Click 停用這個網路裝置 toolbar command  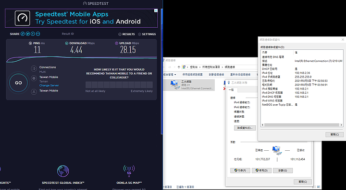click(x=192, y=75)
